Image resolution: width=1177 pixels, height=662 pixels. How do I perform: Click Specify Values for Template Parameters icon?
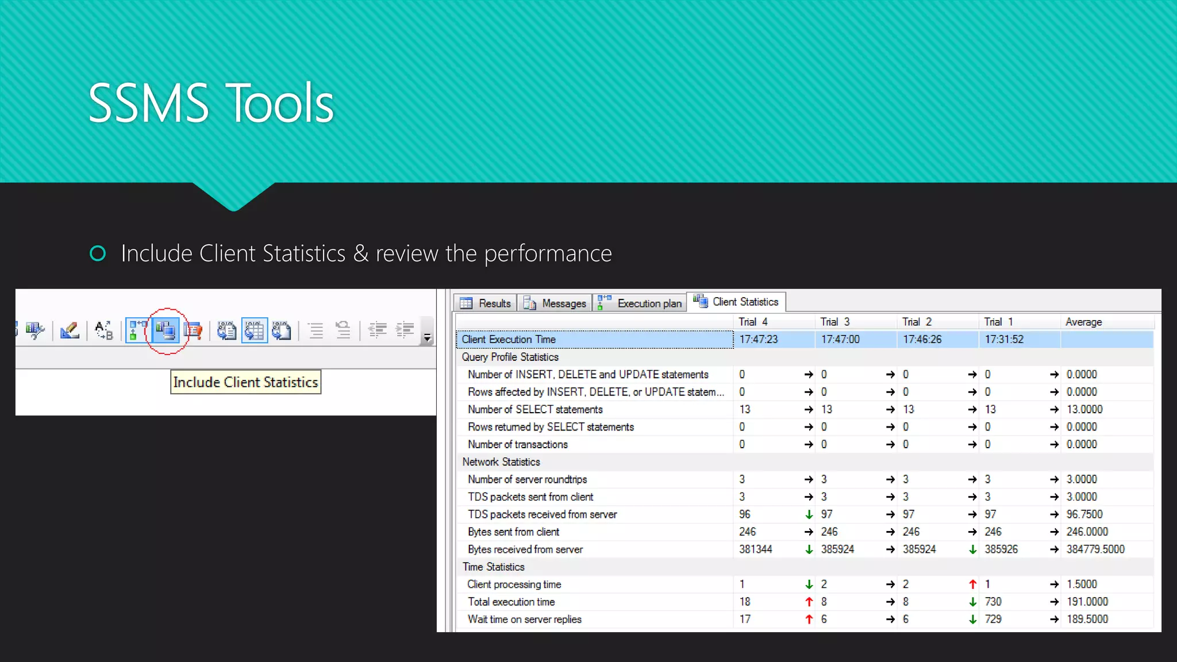tap(104, 330)
